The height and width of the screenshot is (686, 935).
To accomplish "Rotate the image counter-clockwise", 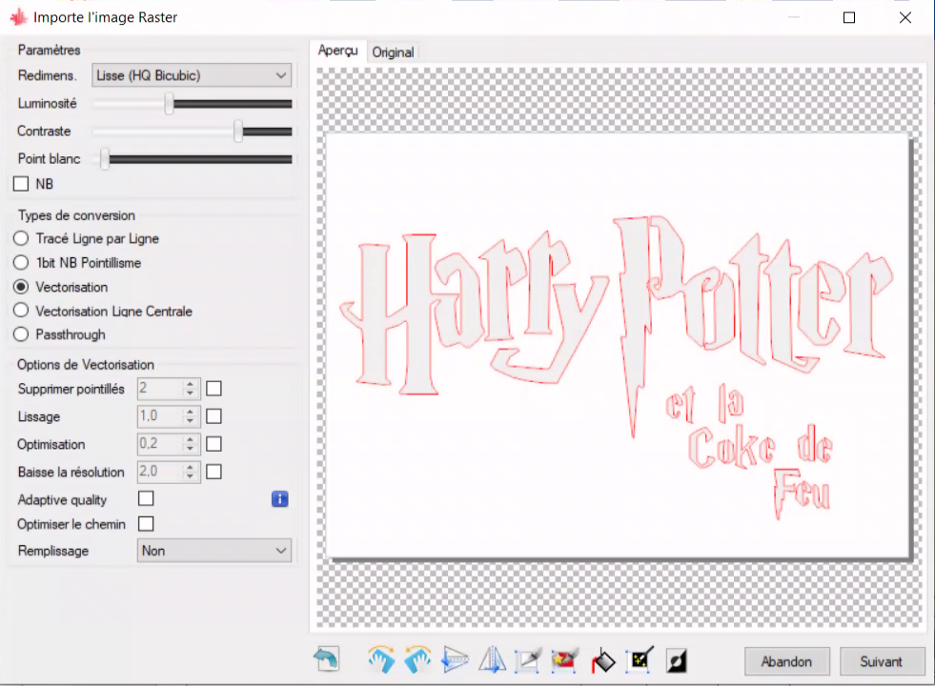I will pos(417,660).
